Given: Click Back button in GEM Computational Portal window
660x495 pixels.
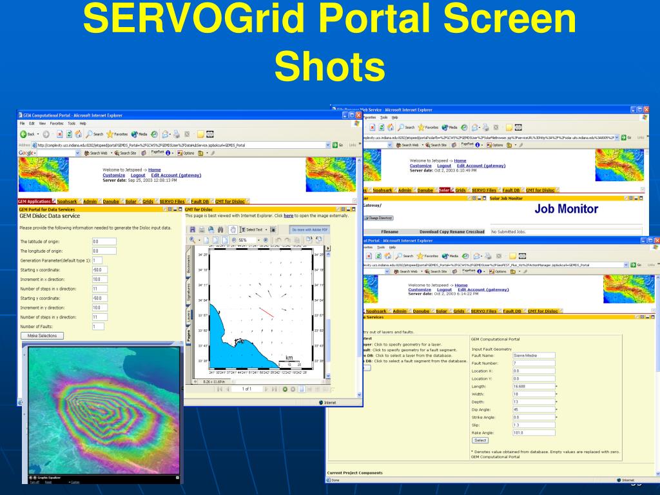Looking at the screenshot, I should click(27, 134).
